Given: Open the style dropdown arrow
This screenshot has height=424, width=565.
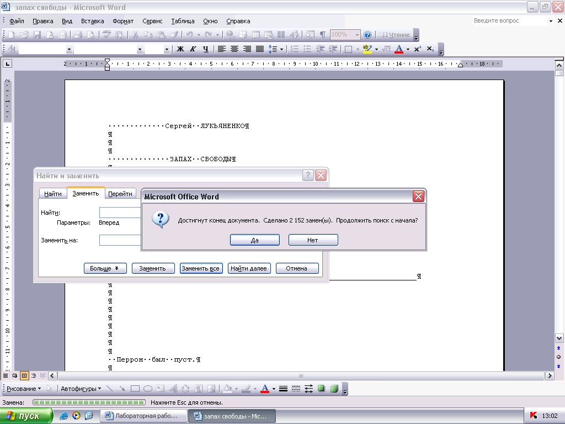Looking at the screenshot, I should tap(69, 49).
